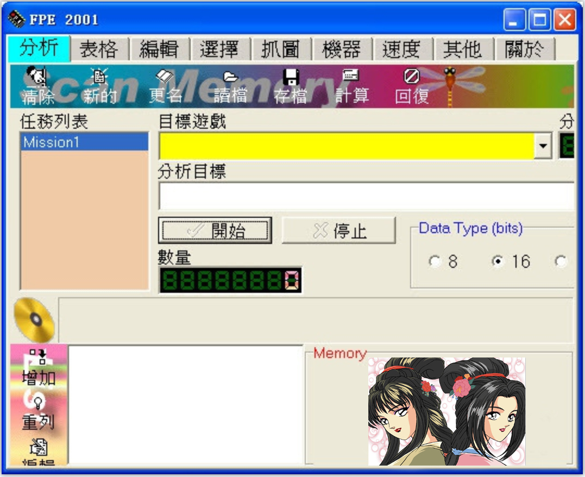This screenshot has width=585, height=477.
Task: Open the 計算 (calculate) tool
Action: (352, 86)
